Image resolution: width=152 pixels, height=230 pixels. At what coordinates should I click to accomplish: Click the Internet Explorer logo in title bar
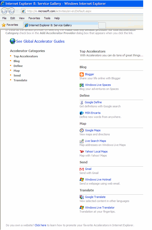point(3,3)
